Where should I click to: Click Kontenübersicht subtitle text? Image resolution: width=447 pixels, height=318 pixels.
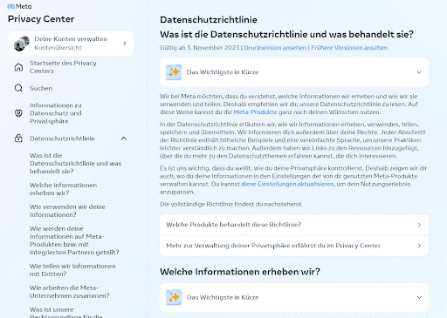(x=58, y=48)
